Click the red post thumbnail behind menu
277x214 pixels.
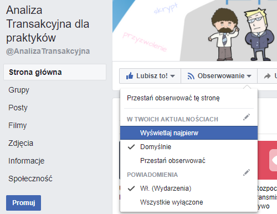pyautogui.click(x=267, y=160)
